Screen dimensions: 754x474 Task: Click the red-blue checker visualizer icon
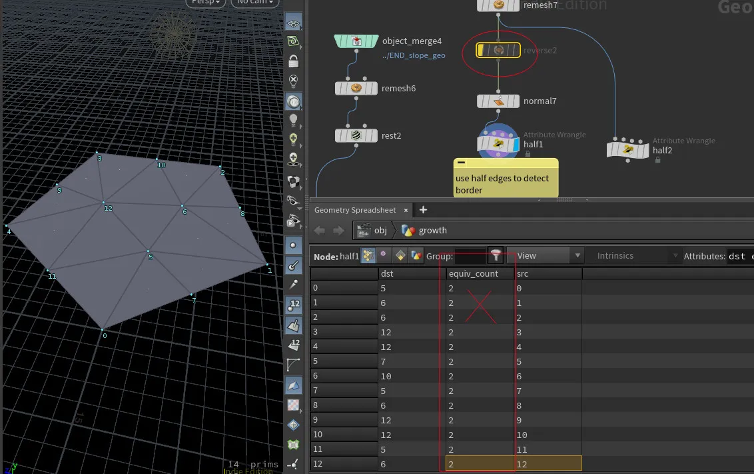pyautogui.click(x=293, y=405)
